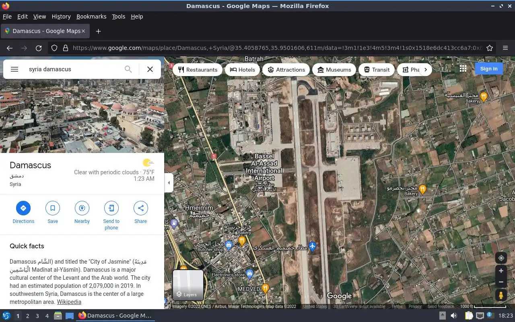515x322 pixels.
Task: Click the airport pin on the runway
Action: [312, 246]
